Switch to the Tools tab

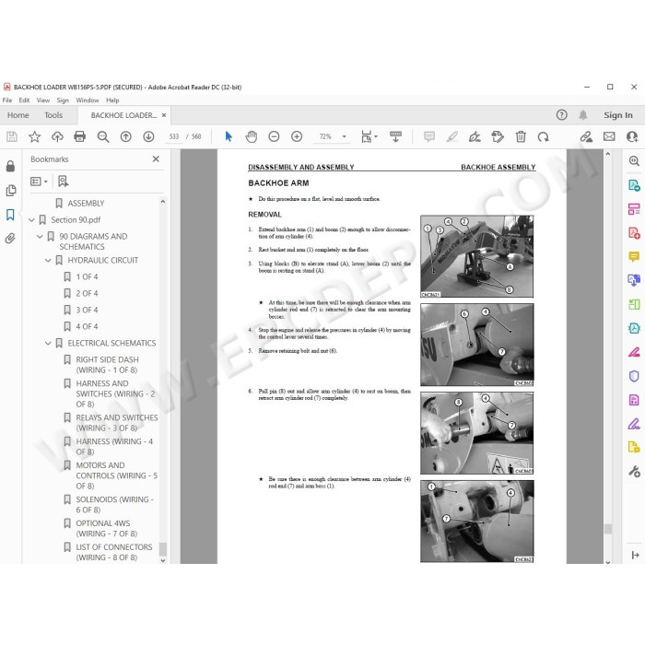(x=53, y=115)
